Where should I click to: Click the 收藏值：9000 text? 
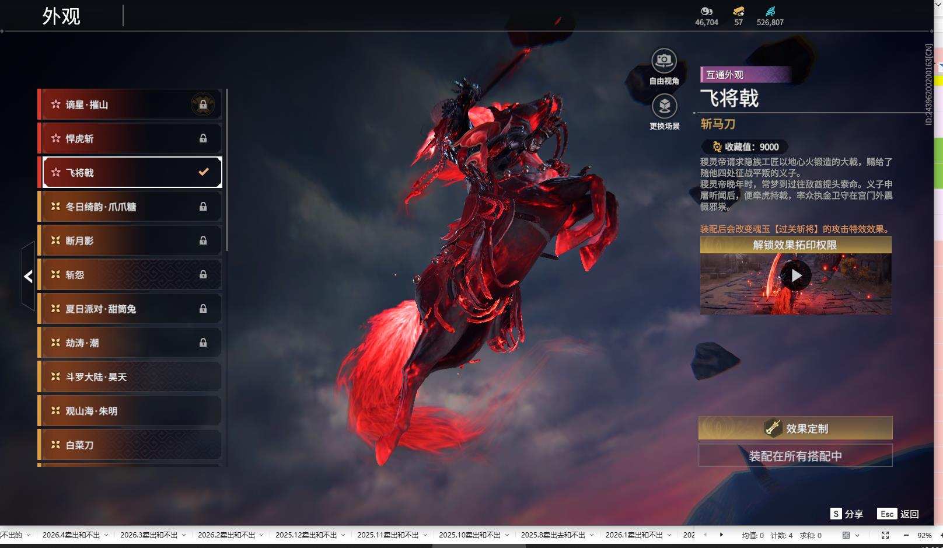(752, 147)
